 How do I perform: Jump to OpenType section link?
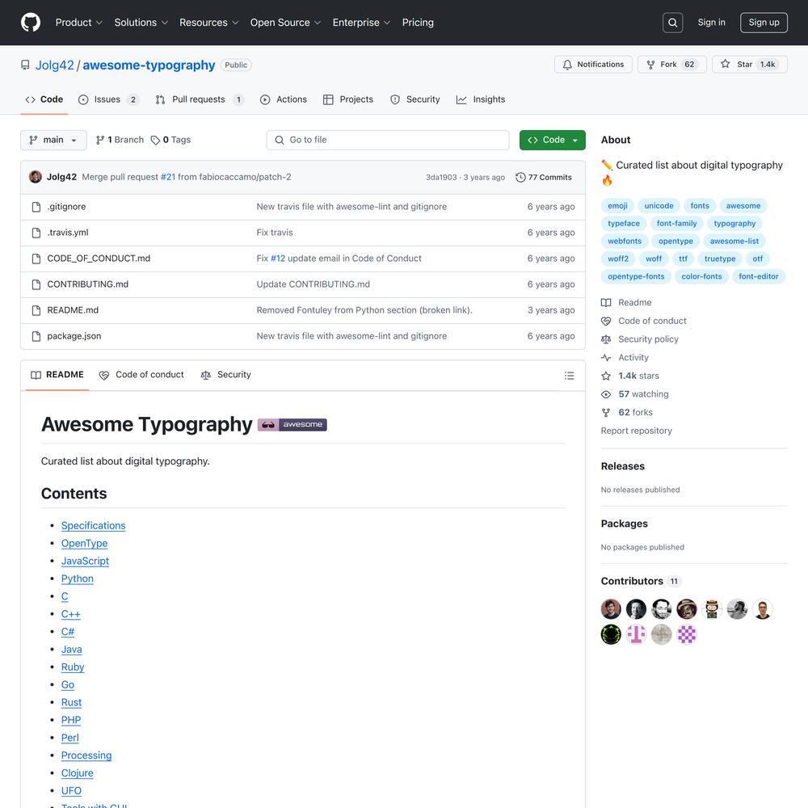coord(85,543)
